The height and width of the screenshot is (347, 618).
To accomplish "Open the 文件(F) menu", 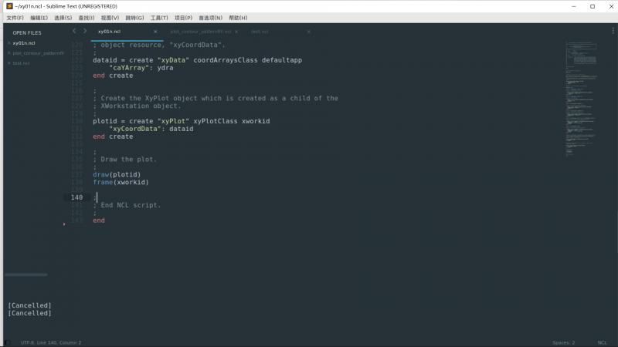I will (x=15, y=18).
